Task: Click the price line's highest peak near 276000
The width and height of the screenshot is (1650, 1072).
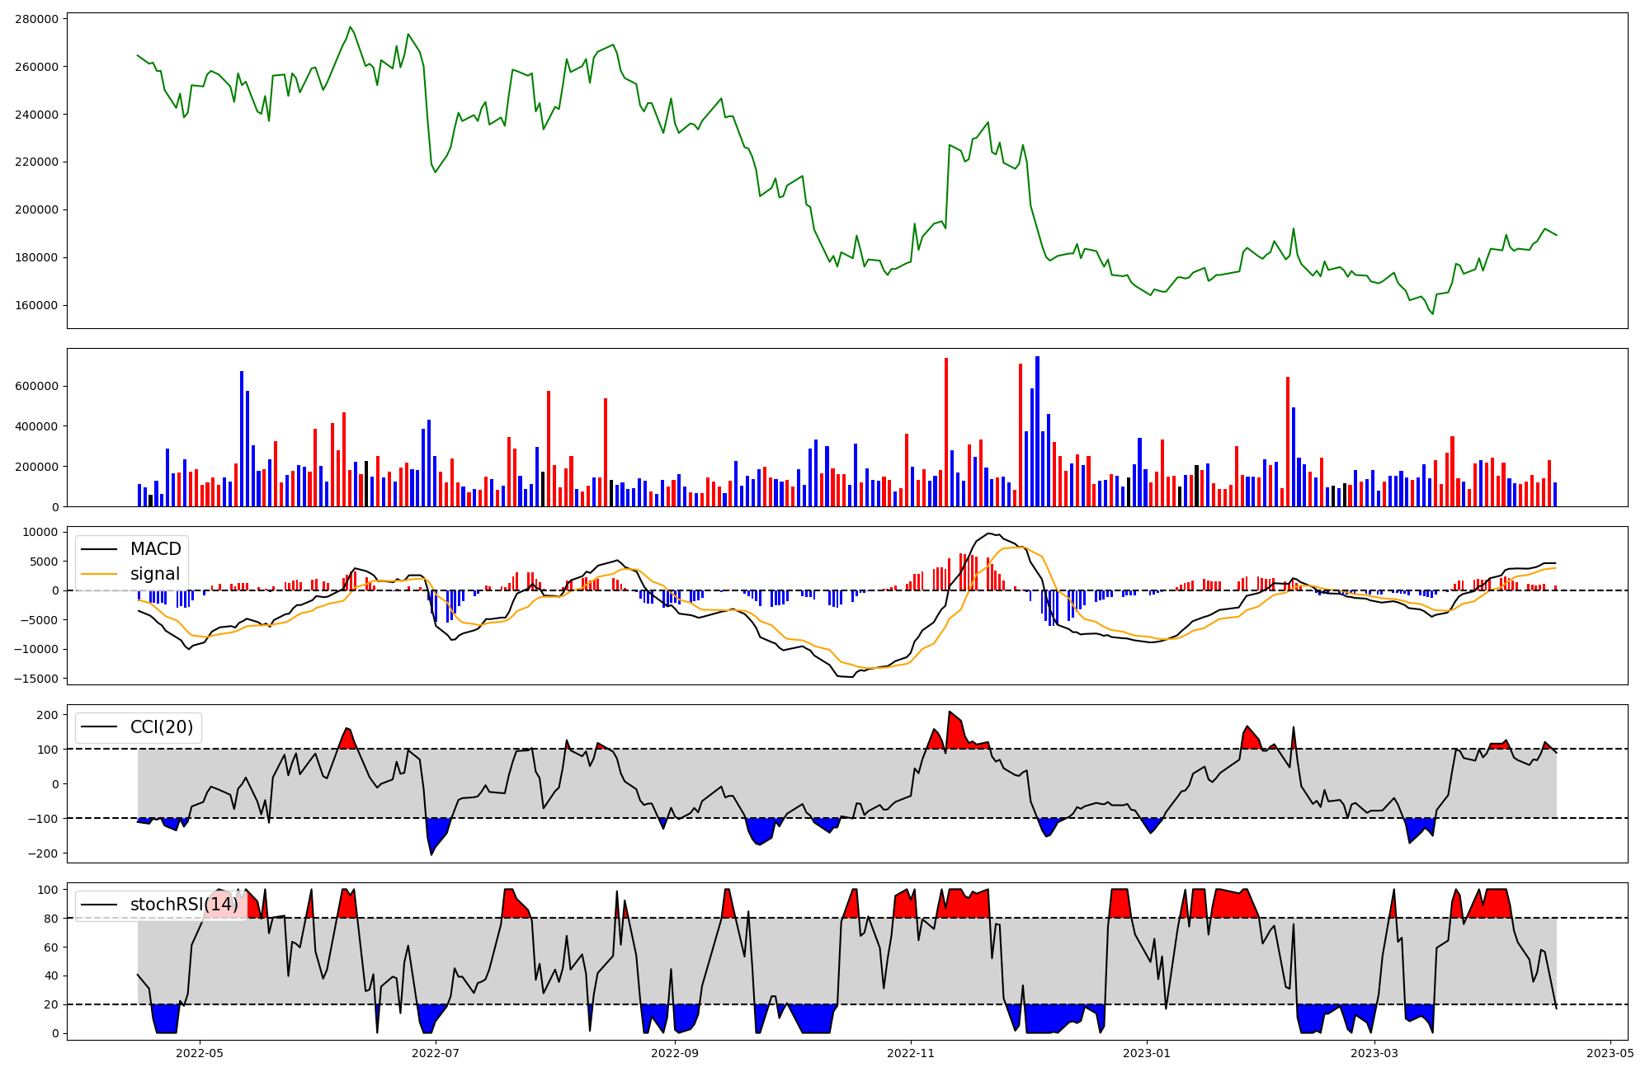Action: (350, 27)
